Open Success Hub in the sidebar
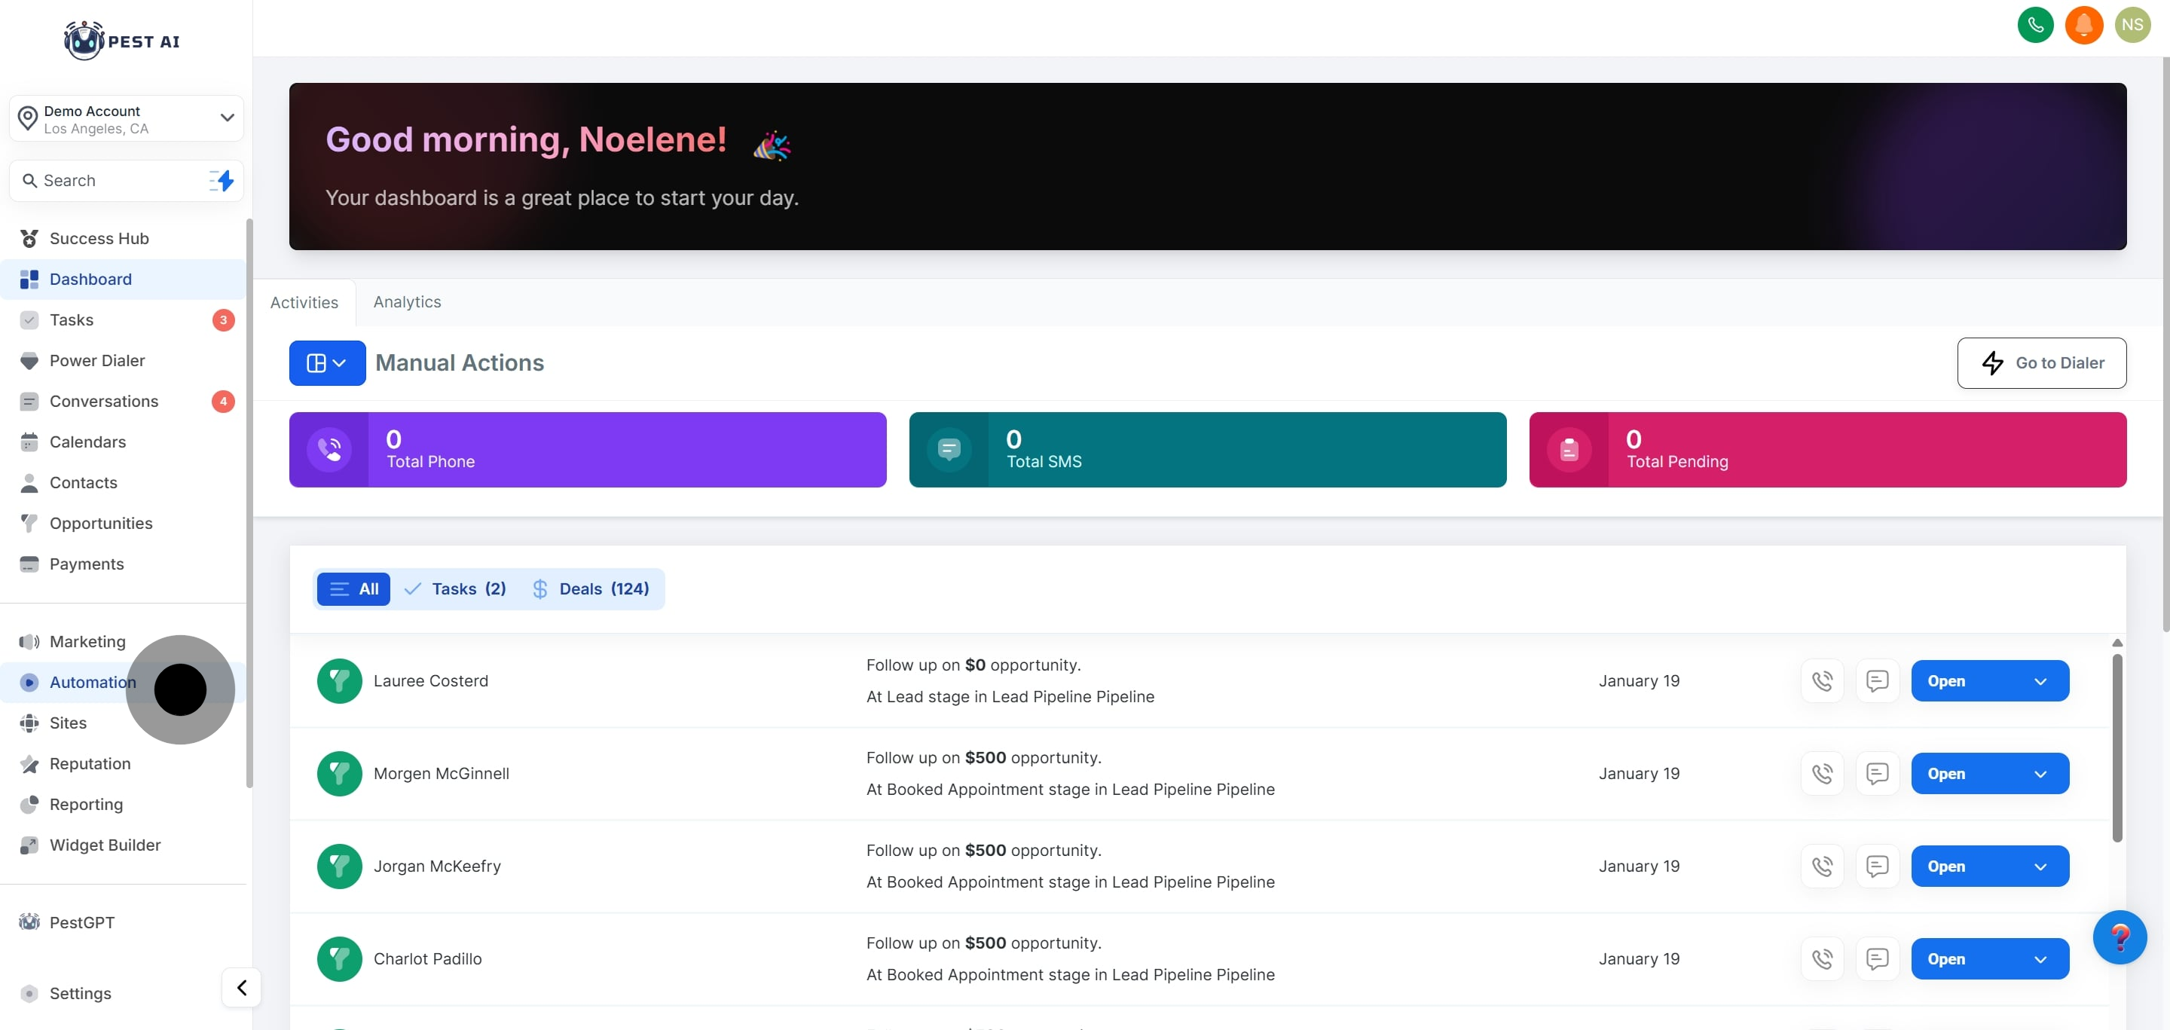2170x1030 pixels. (123, 238)
